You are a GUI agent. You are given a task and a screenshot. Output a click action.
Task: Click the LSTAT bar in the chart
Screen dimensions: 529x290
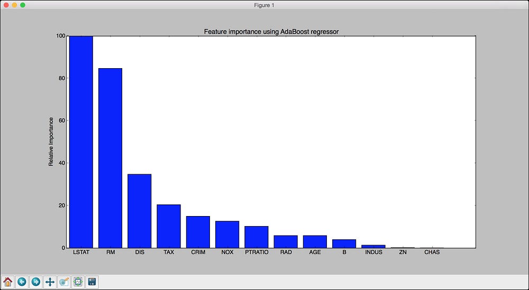(81, 142)
